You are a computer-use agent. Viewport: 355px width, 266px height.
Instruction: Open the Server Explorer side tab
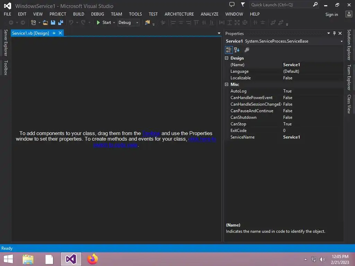[x=6, y=43]
